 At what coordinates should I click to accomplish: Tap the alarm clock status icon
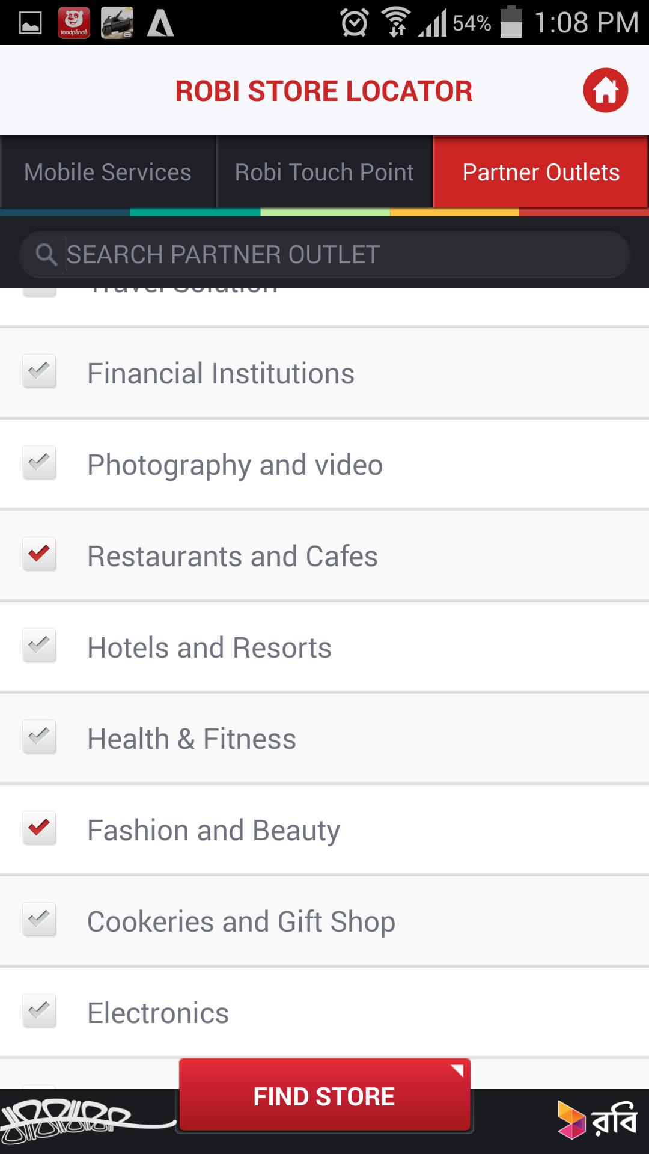pos(355,23)
